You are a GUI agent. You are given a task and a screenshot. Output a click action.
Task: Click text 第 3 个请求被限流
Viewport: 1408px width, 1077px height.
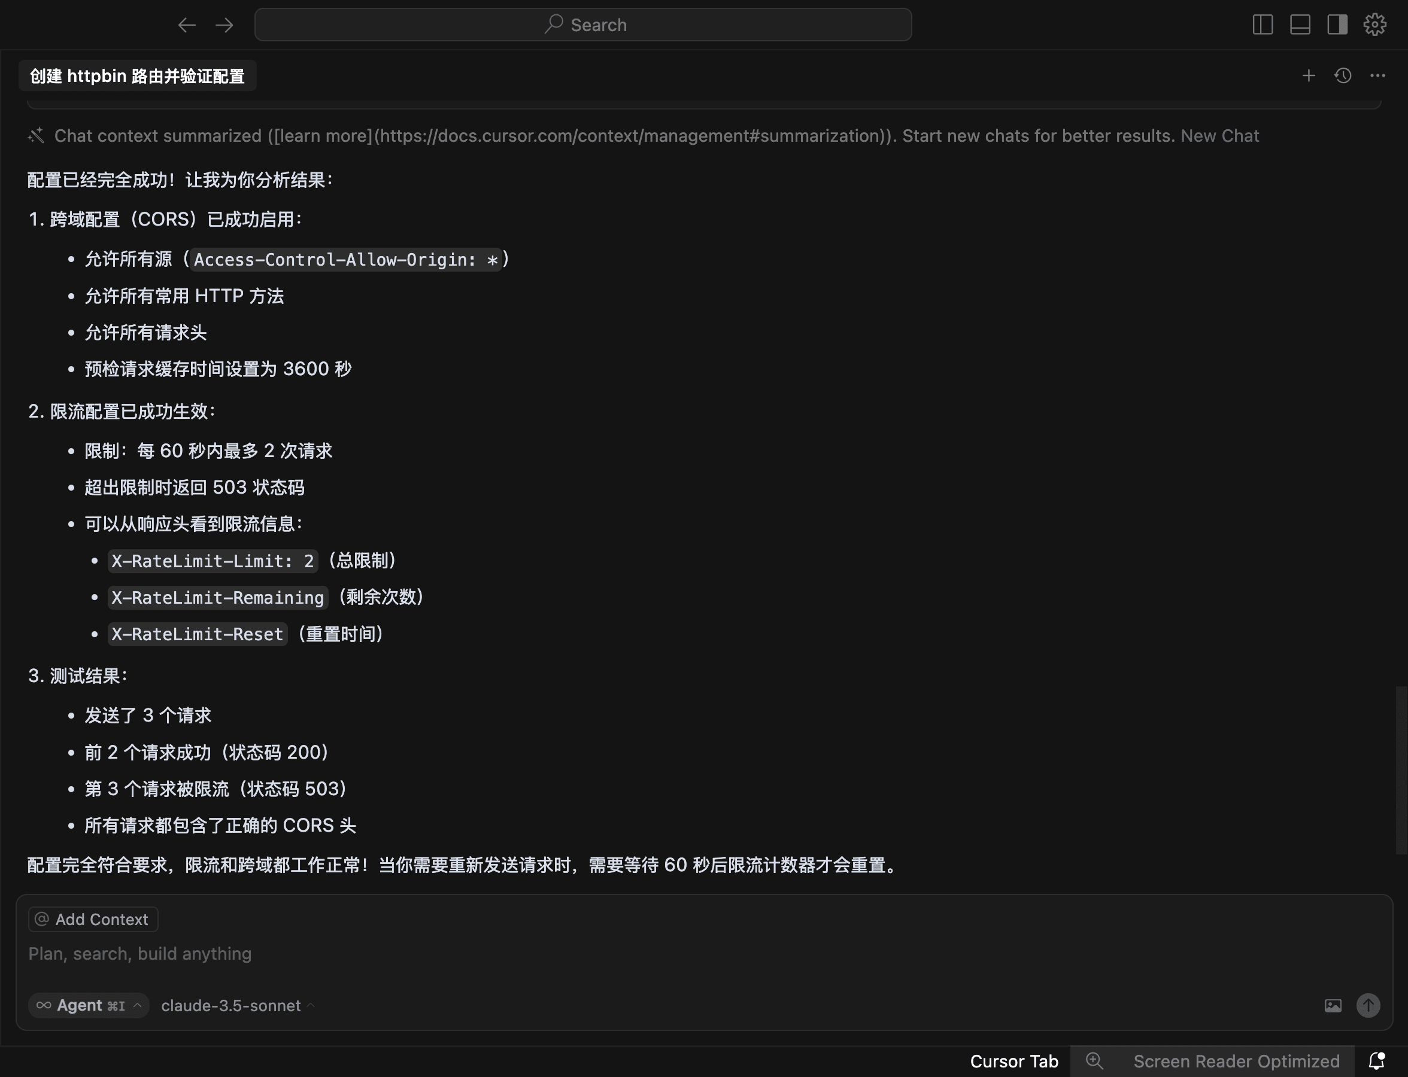[x=156, y=789]
